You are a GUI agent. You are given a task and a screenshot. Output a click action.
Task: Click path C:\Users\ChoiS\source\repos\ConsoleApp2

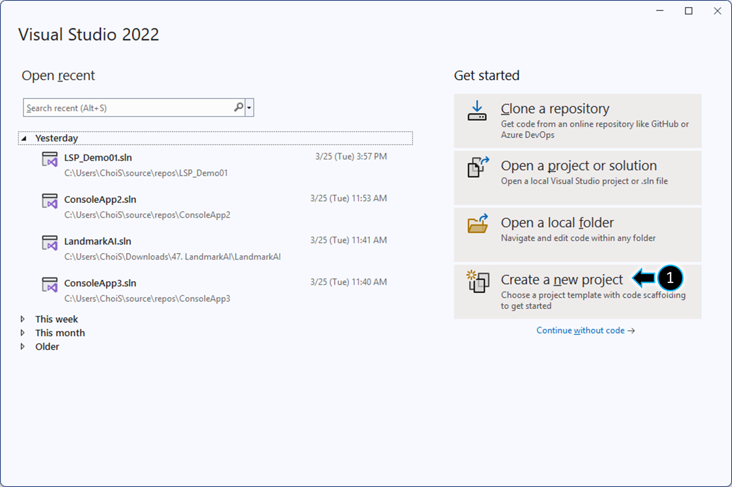click(x=147, y=215)
